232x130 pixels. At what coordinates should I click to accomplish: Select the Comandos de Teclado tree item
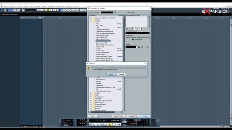pos(102,30)
